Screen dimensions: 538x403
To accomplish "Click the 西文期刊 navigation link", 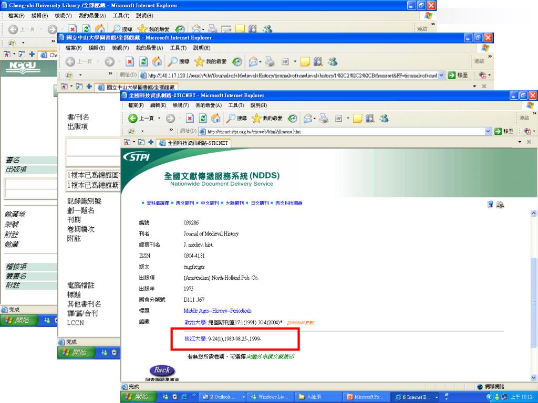I will point(184,203).
